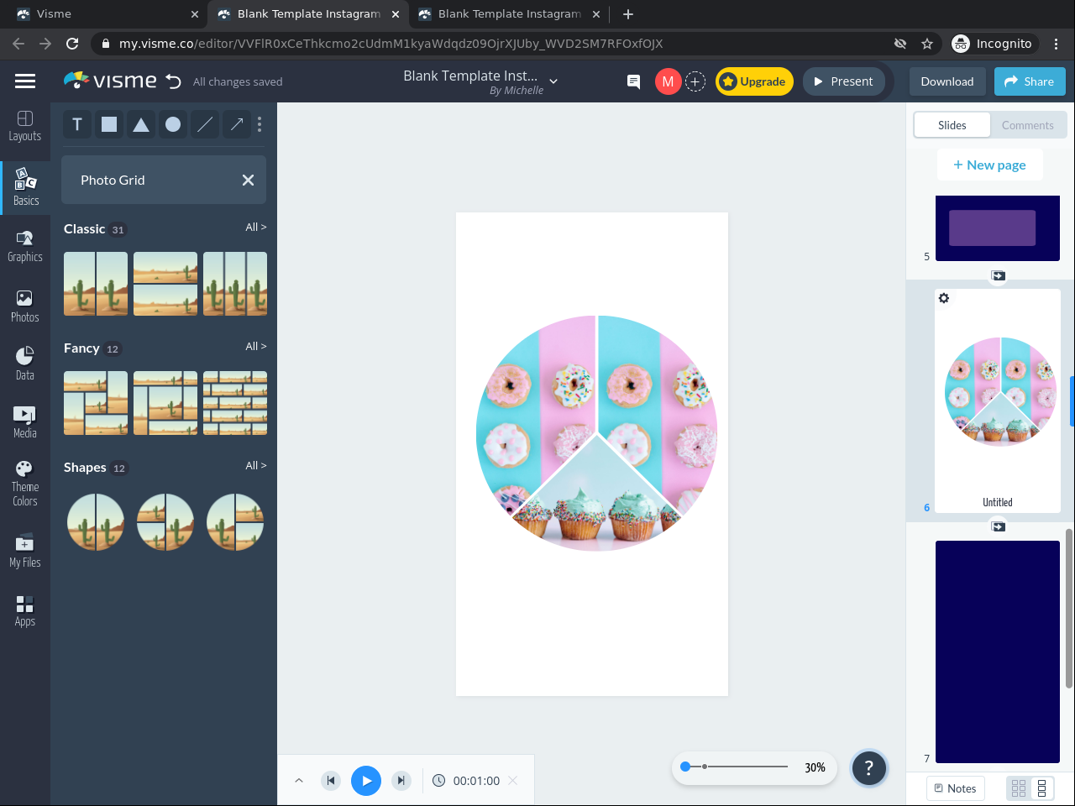Image resolution: width=1075 pixels, height=806 pixels.
Task: Switch to the Slides tab
Action: point(952,125)
